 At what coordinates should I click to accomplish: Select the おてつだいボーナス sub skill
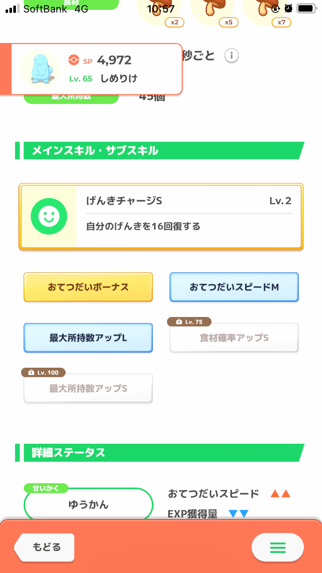point(88,287)
